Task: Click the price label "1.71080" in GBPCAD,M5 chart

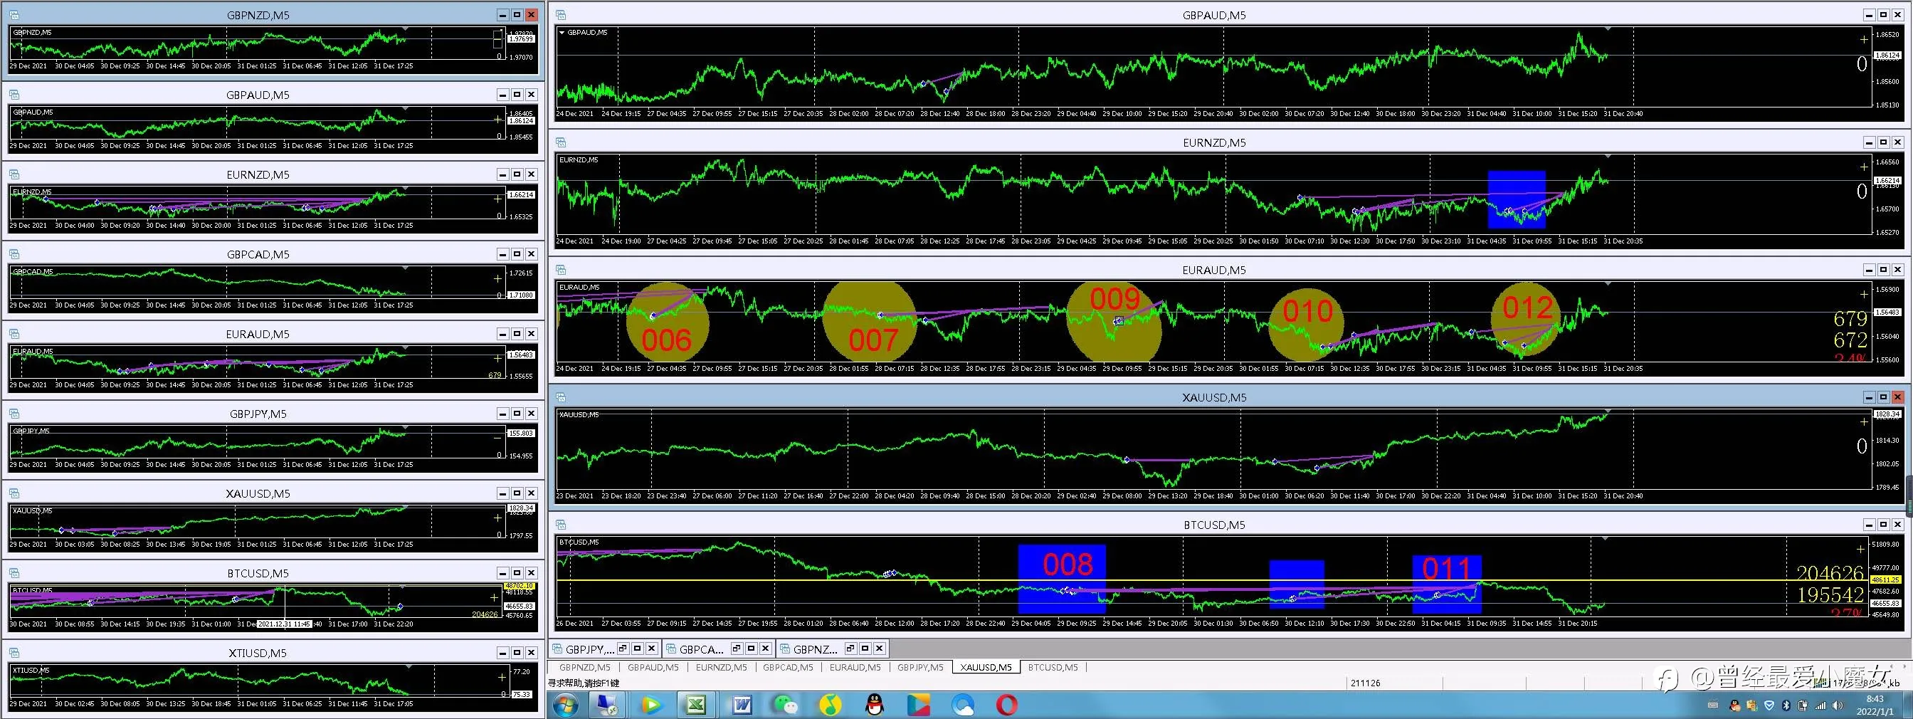Action: click(520, 295)
